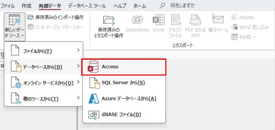Click the Word 差し込み icon

point(235,27)
